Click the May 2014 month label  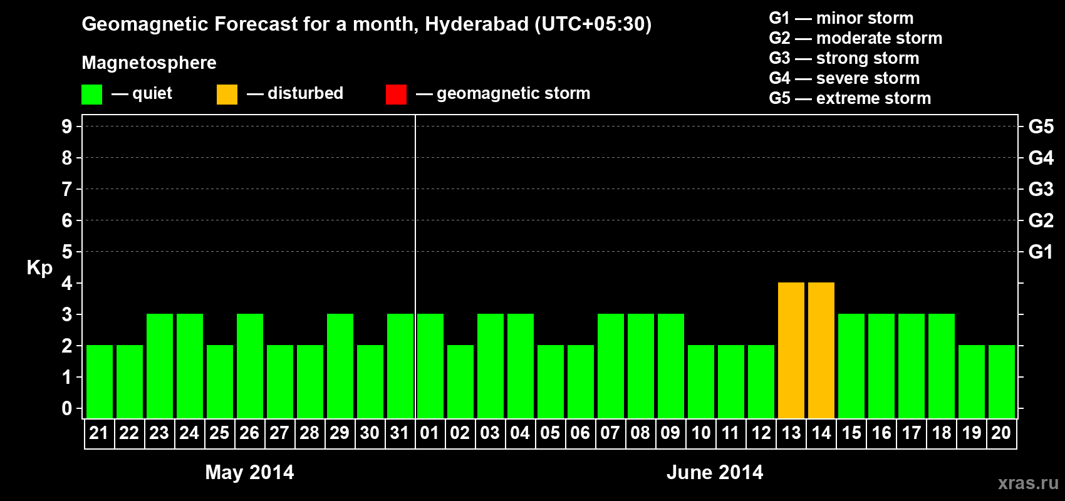(249, 472)
